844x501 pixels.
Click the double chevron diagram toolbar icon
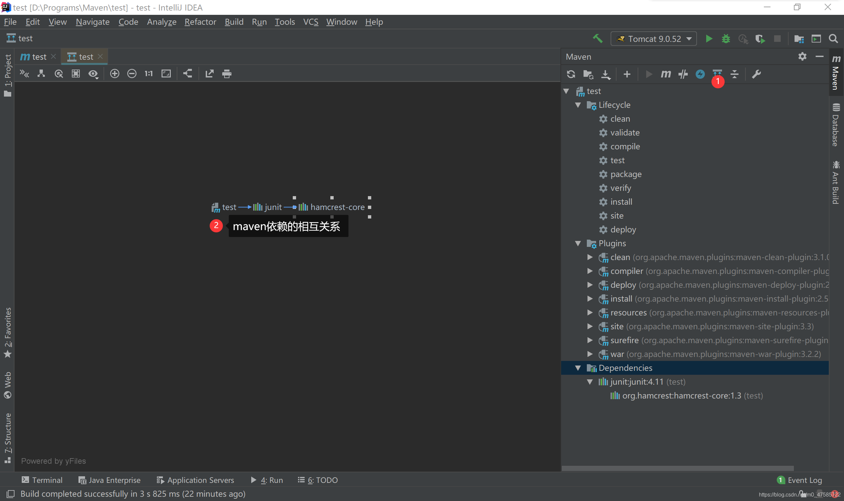[24, 74]
